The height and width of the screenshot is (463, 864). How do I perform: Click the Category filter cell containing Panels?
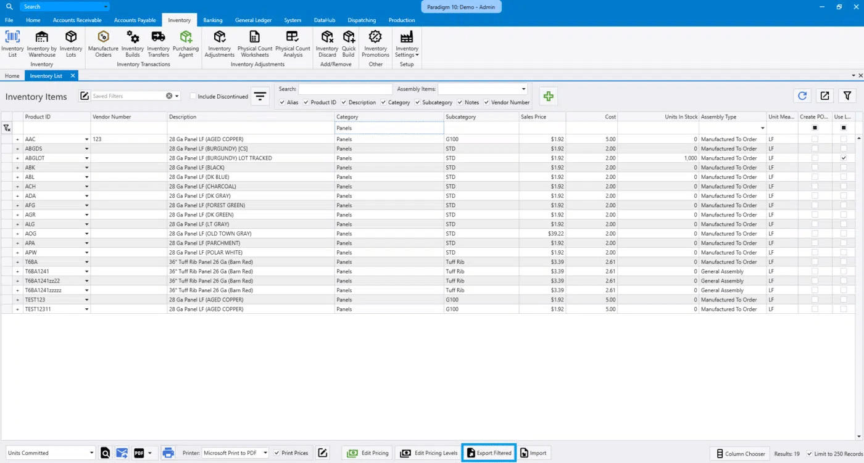tap(389, 128)
